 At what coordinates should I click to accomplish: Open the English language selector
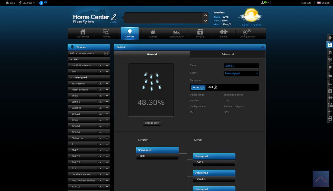click(x=323, y=3)
